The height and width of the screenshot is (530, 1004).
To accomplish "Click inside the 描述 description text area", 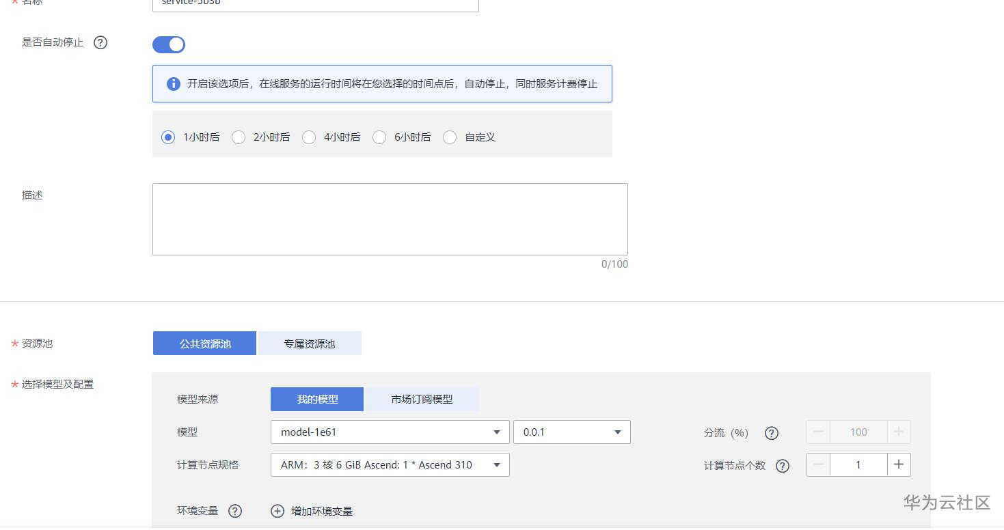I will click(x=390, y=219).
